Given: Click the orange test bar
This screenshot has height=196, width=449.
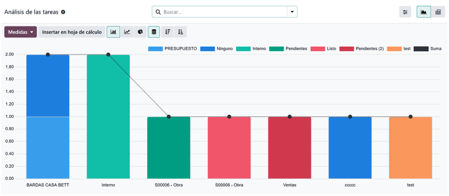Looking at the screenshot, I should [x=410, y=148].
